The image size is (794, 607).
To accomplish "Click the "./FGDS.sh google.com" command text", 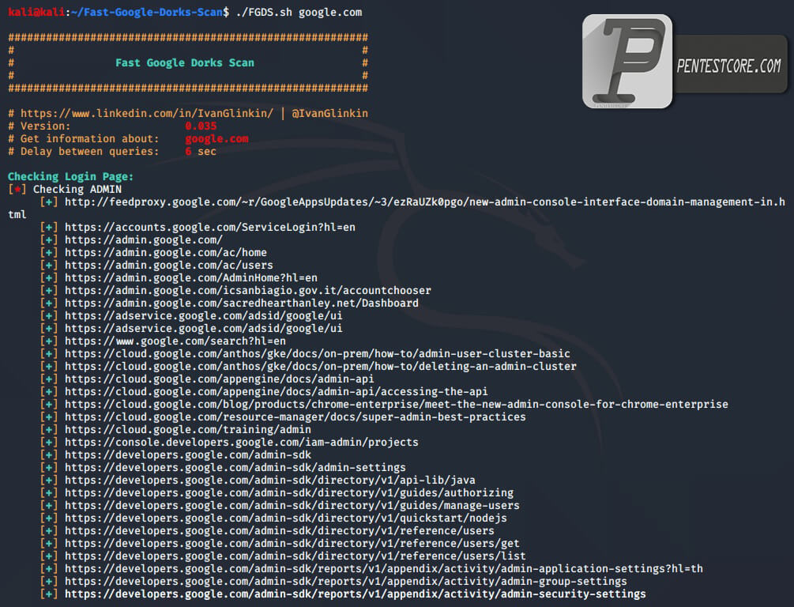I will (x=299, y=12).
